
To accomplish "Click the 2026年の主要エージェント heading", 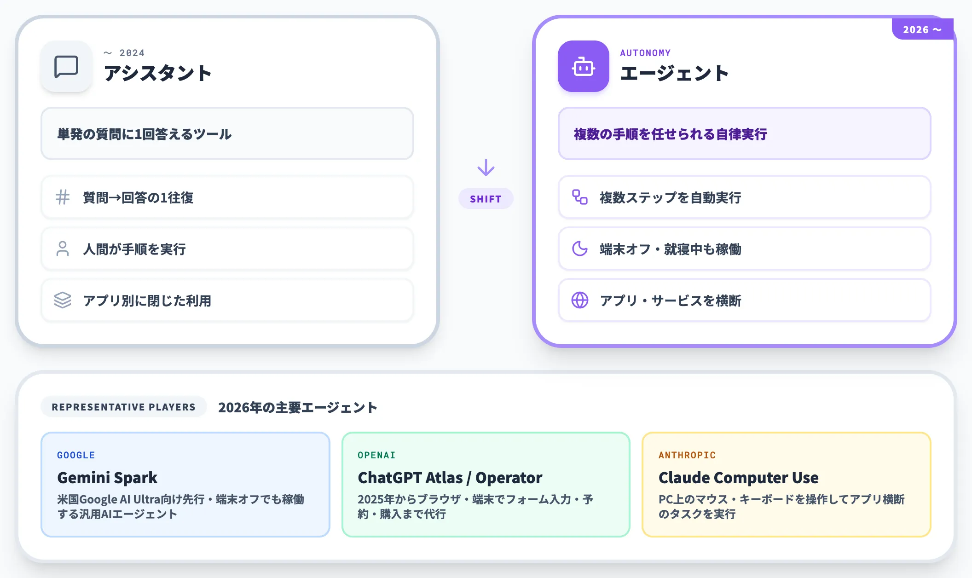I will (298, 407).
